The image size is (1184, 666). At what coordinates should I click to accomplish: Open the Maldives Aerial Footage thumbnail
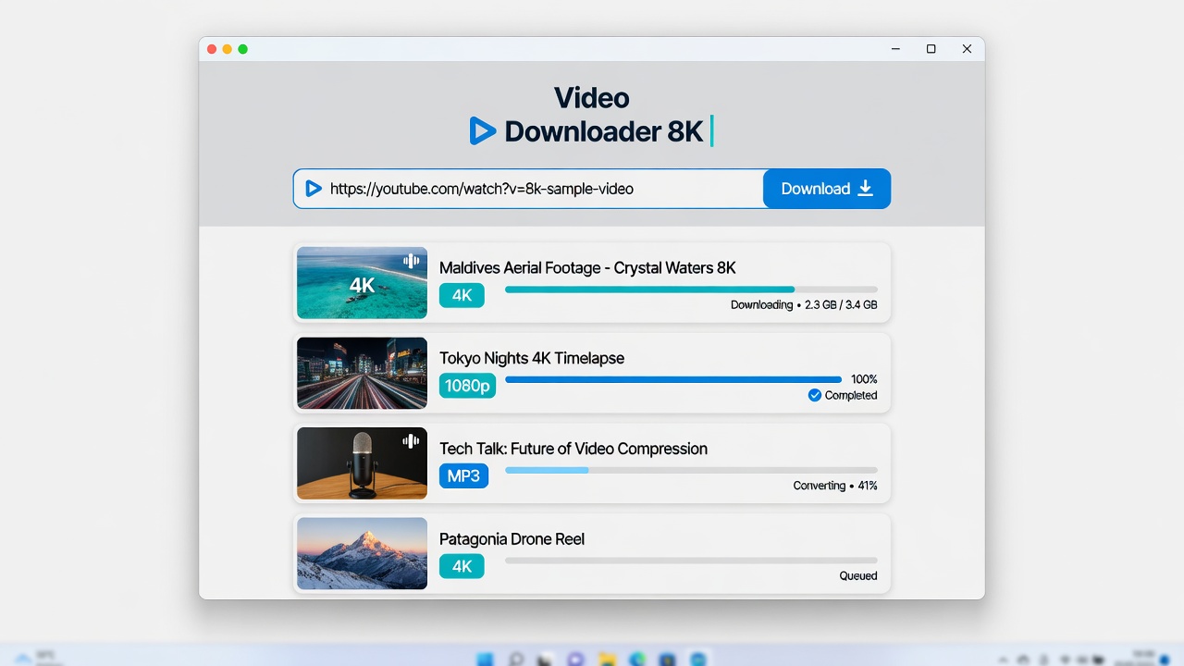(x=362, y=283)
